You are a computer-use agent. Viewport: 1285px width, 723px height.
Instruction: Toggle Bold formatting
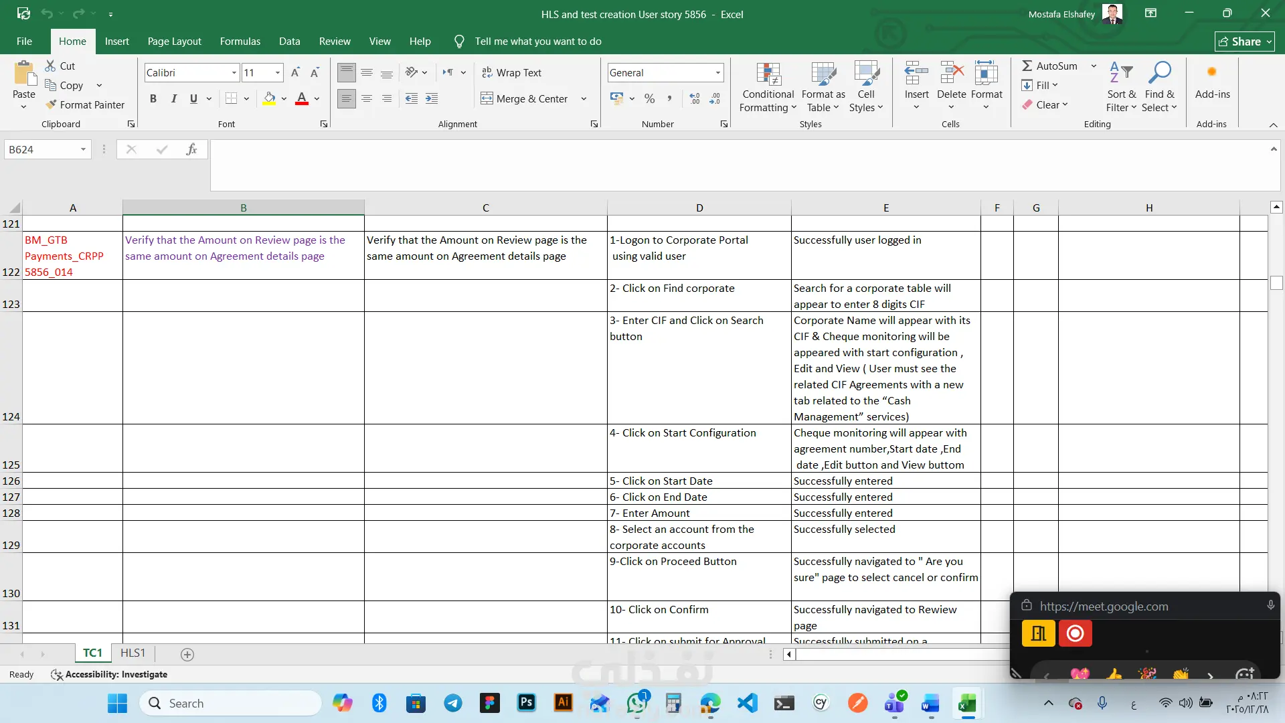[153, 98]
